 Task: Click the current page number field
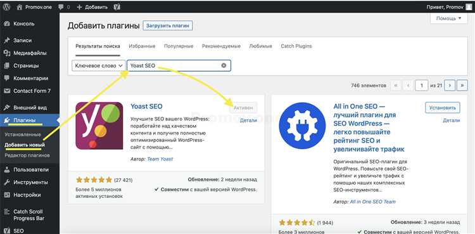[x=422, y=86]
